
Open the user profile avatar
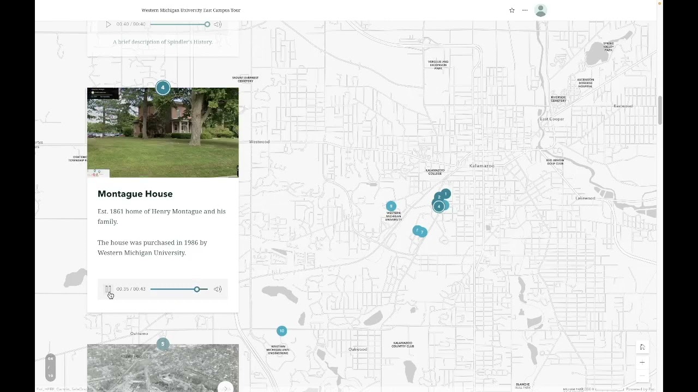pyautogui.click(x=540, y=10)
